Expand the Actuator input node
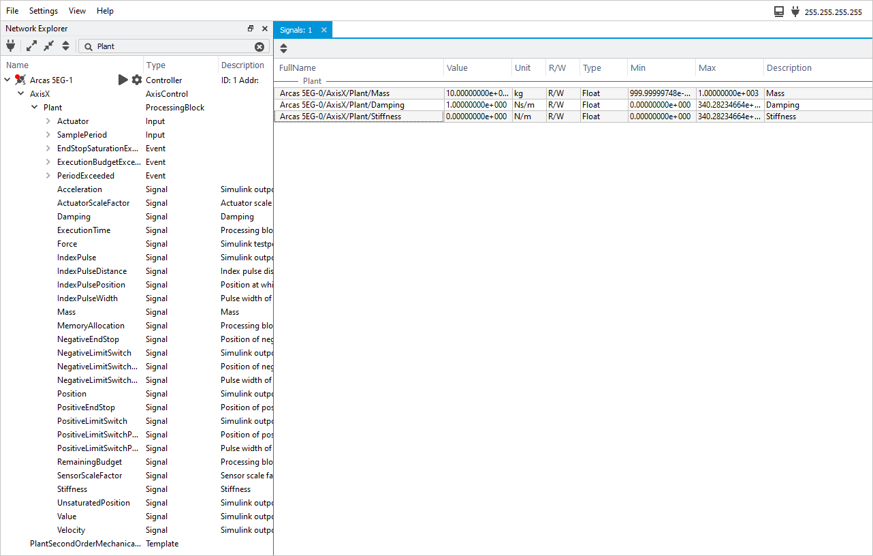 pyautogui.click(x=48, y=121)
